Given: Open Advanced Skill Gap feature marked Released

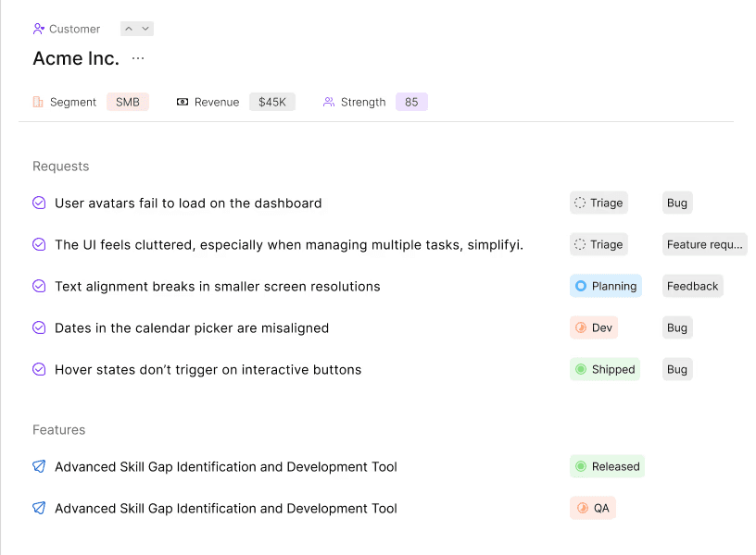Looking at the screenshot, I should [x=226, y=467].
